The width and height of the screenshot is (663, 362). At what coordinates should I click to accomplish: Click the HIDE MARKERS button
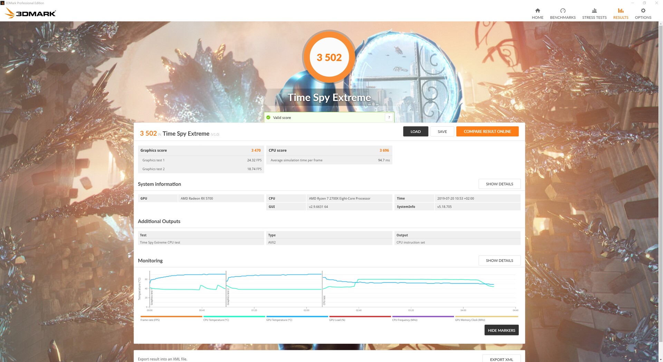501,330
